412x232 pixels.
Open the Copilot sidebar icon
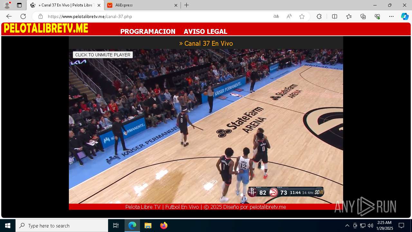point(405,16)
